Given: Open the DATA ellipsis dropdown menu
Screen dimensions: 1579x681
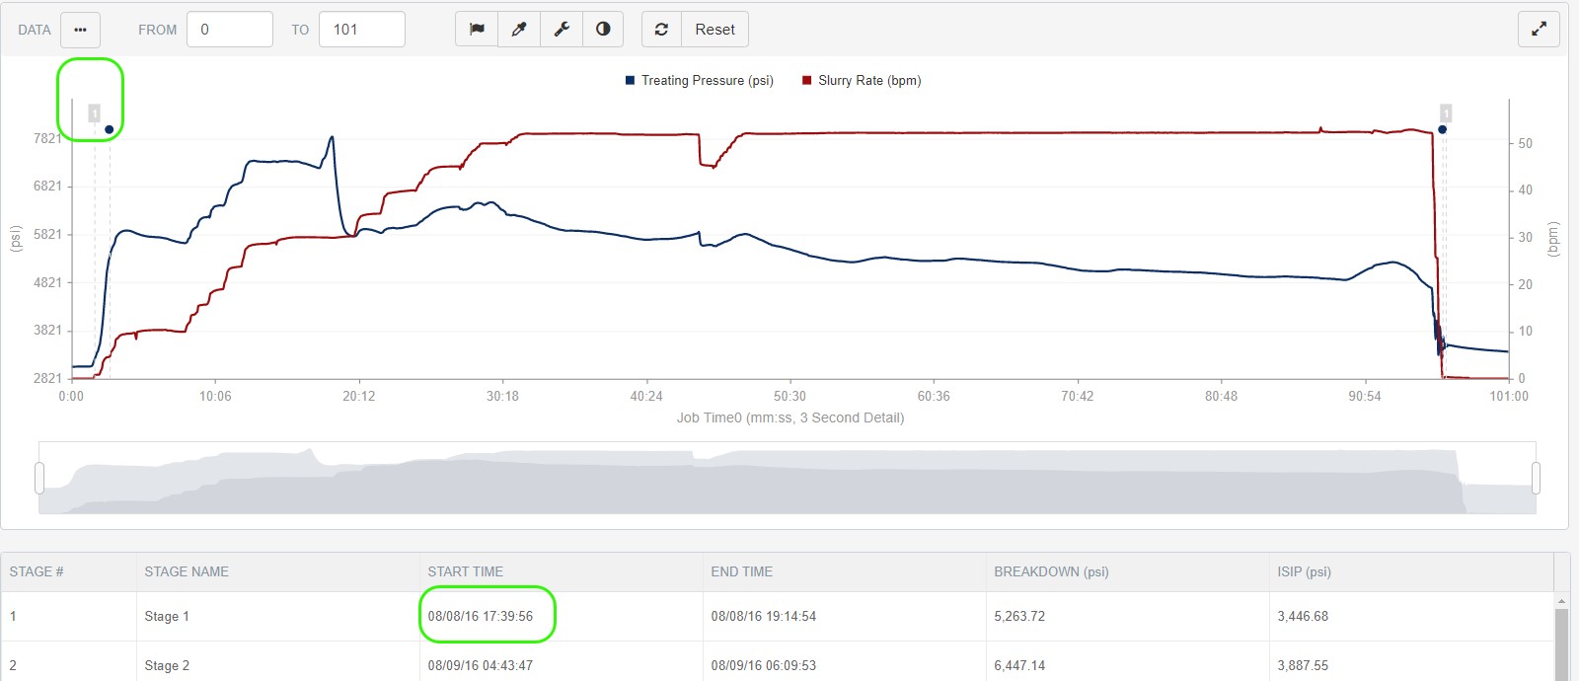Looking at the screenshot, I should point(80,30).
